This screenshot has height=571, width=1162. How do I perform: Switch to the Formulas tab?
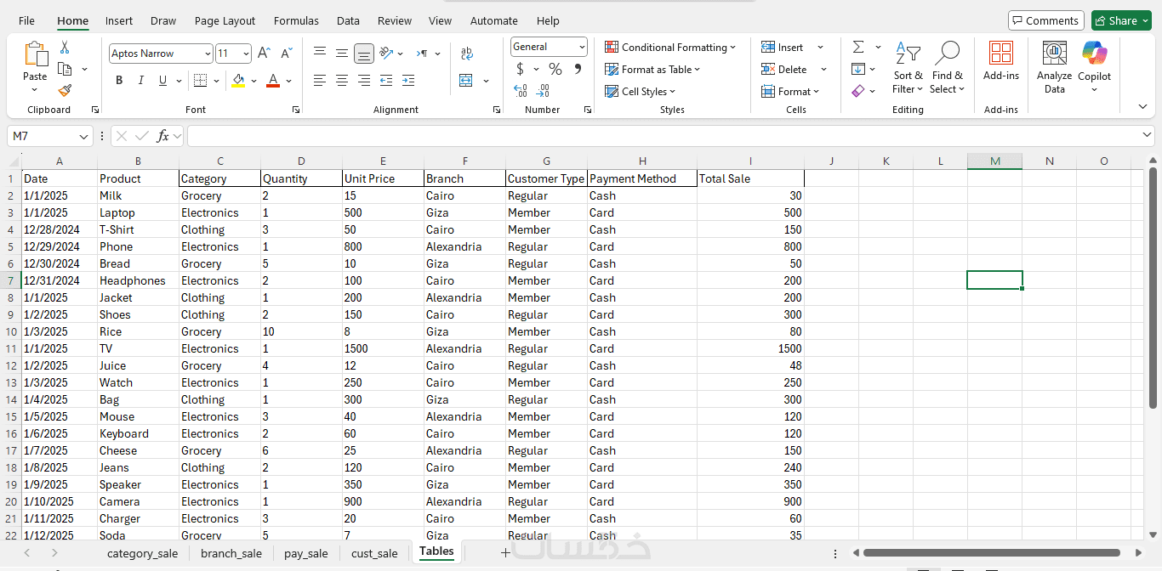(296, 20)
